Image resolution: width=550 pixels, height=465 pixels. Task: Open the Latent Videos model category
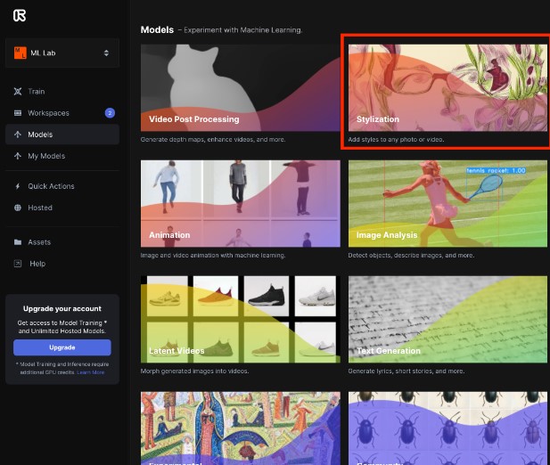point(241,319)
